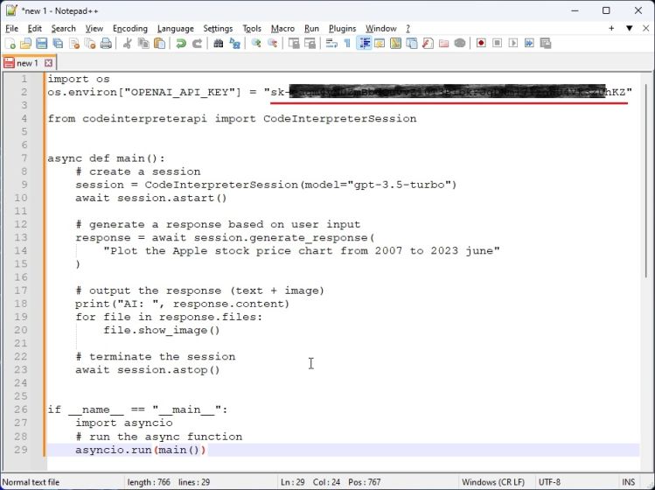Click the line "await session.astop()"
The width and height of the screenshot is (655, 490).
[148, 370]
